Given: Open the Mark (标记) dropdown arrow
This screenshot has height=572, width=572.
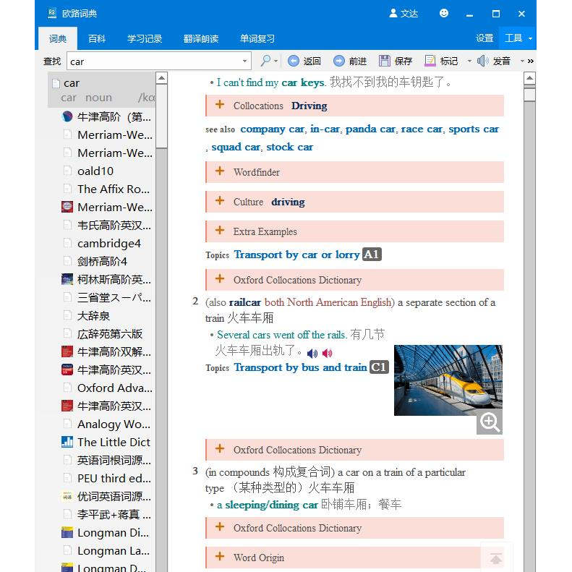Looking at the screenshot, I should 469,61.
